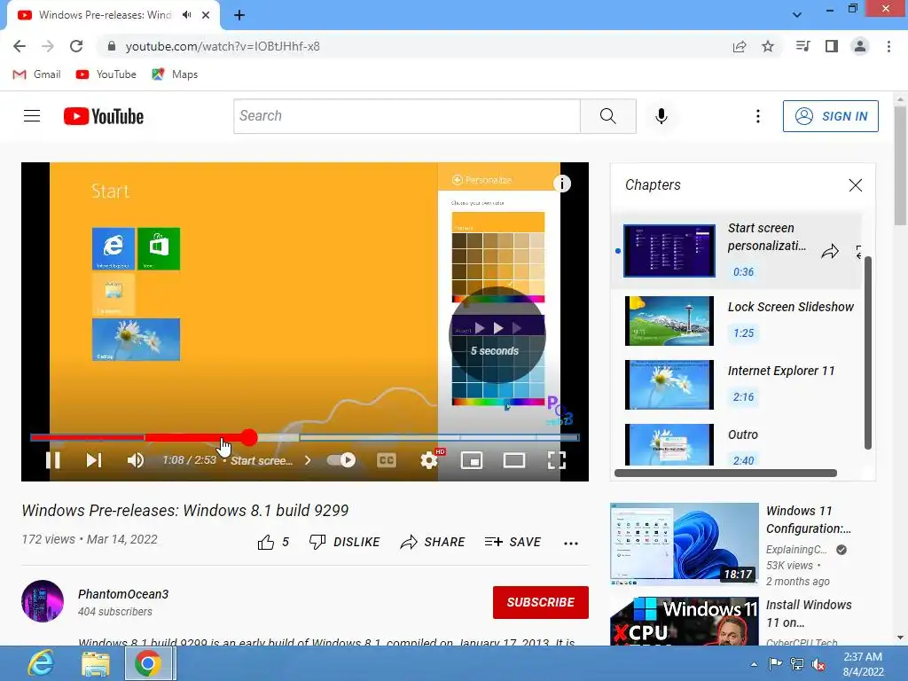The image size is (908, 681).
Task: Go back in Chrome
Action: tap(20, 46)
